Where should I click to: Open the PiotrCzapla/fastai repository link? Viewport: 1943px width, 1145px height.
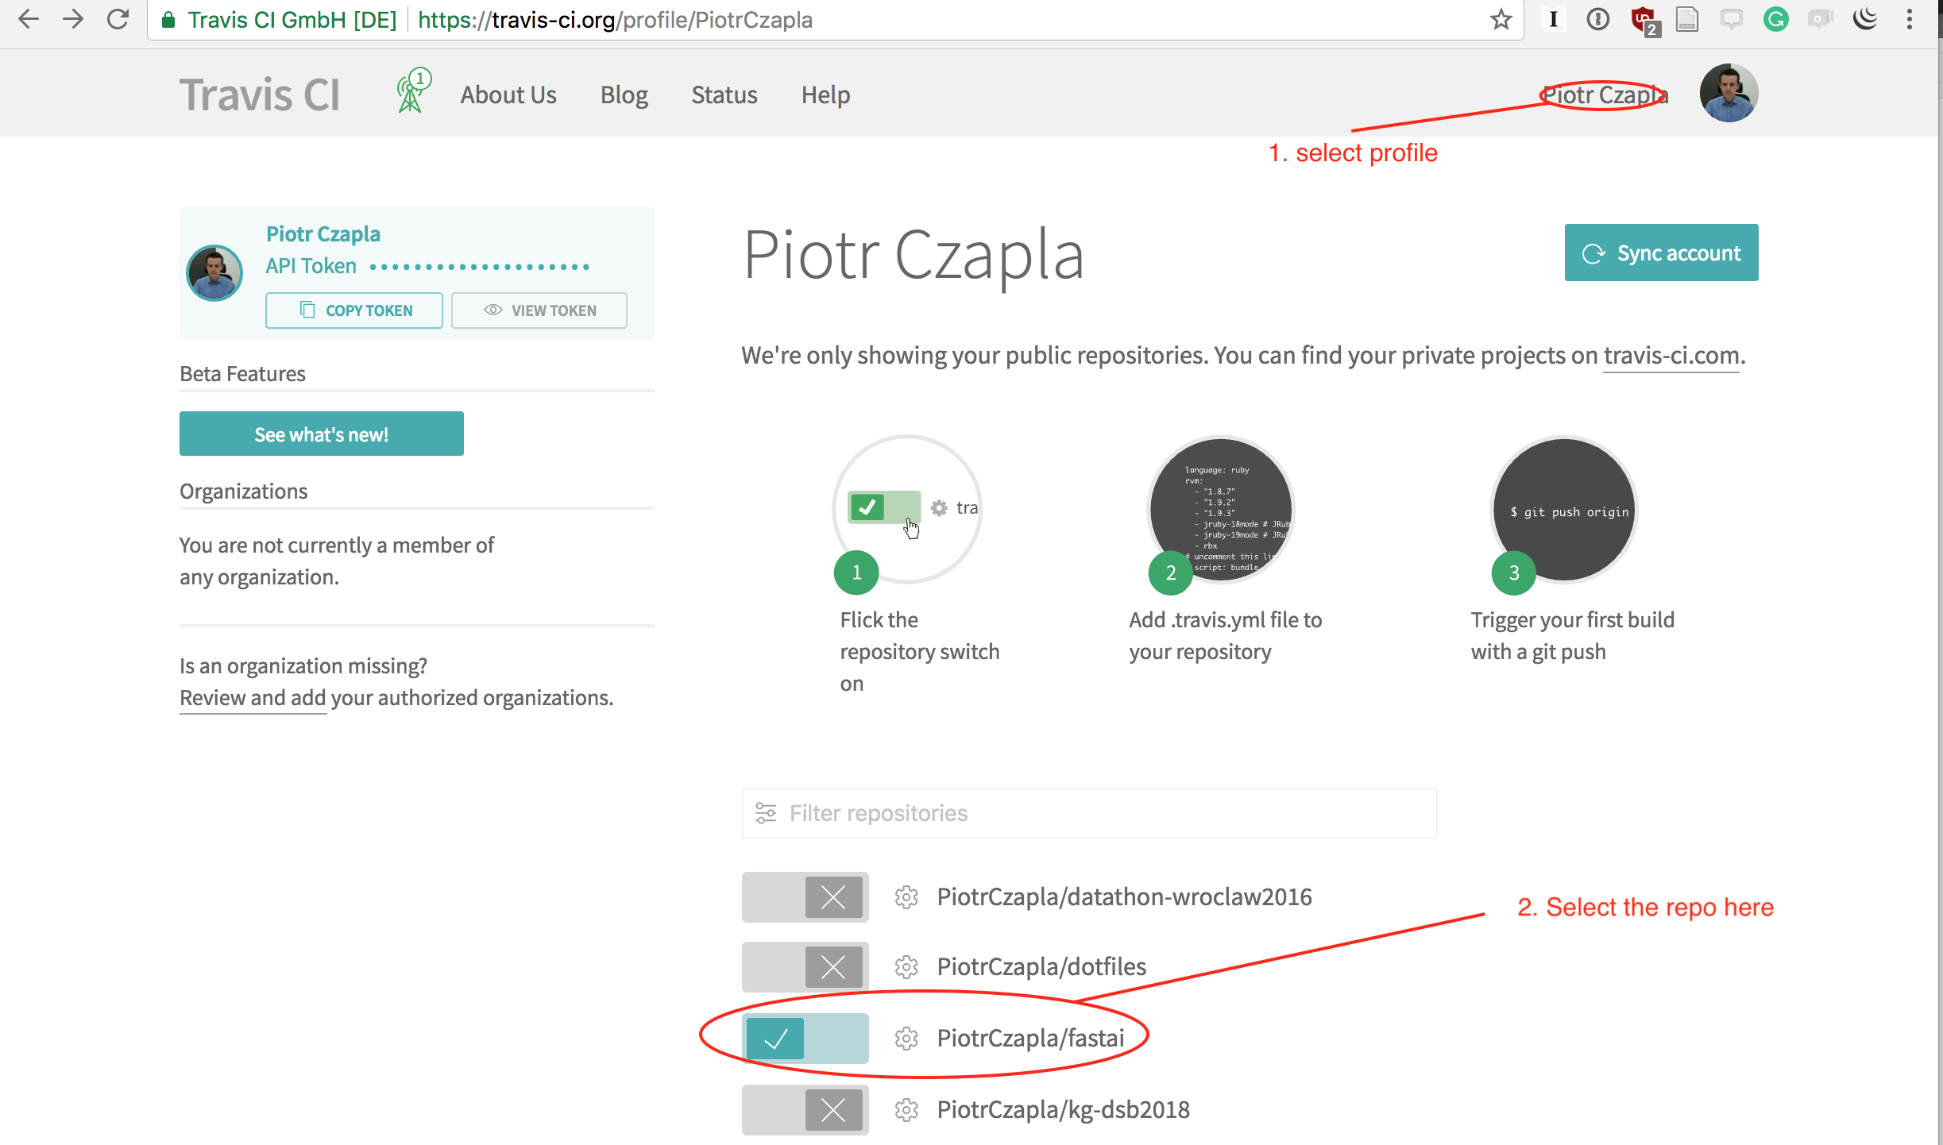[1030, 1039]
